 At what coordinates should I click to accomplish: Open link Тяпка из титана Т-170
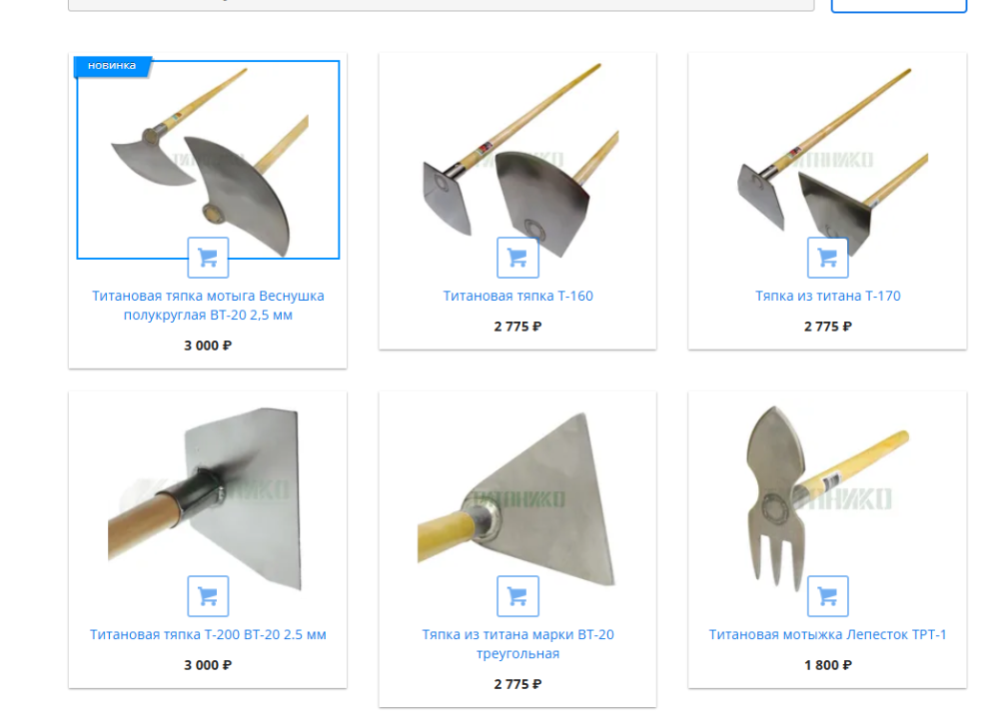pyautogui.click(x=827, y=296)
